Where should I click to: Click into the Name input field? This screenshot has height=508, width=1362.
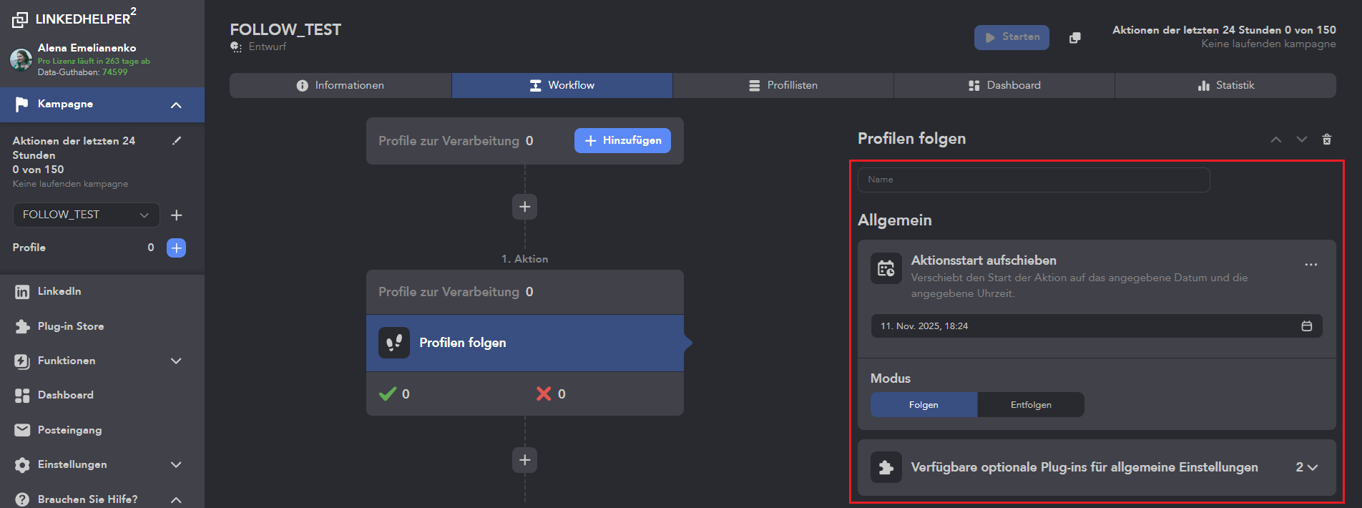coord(1033,180)
